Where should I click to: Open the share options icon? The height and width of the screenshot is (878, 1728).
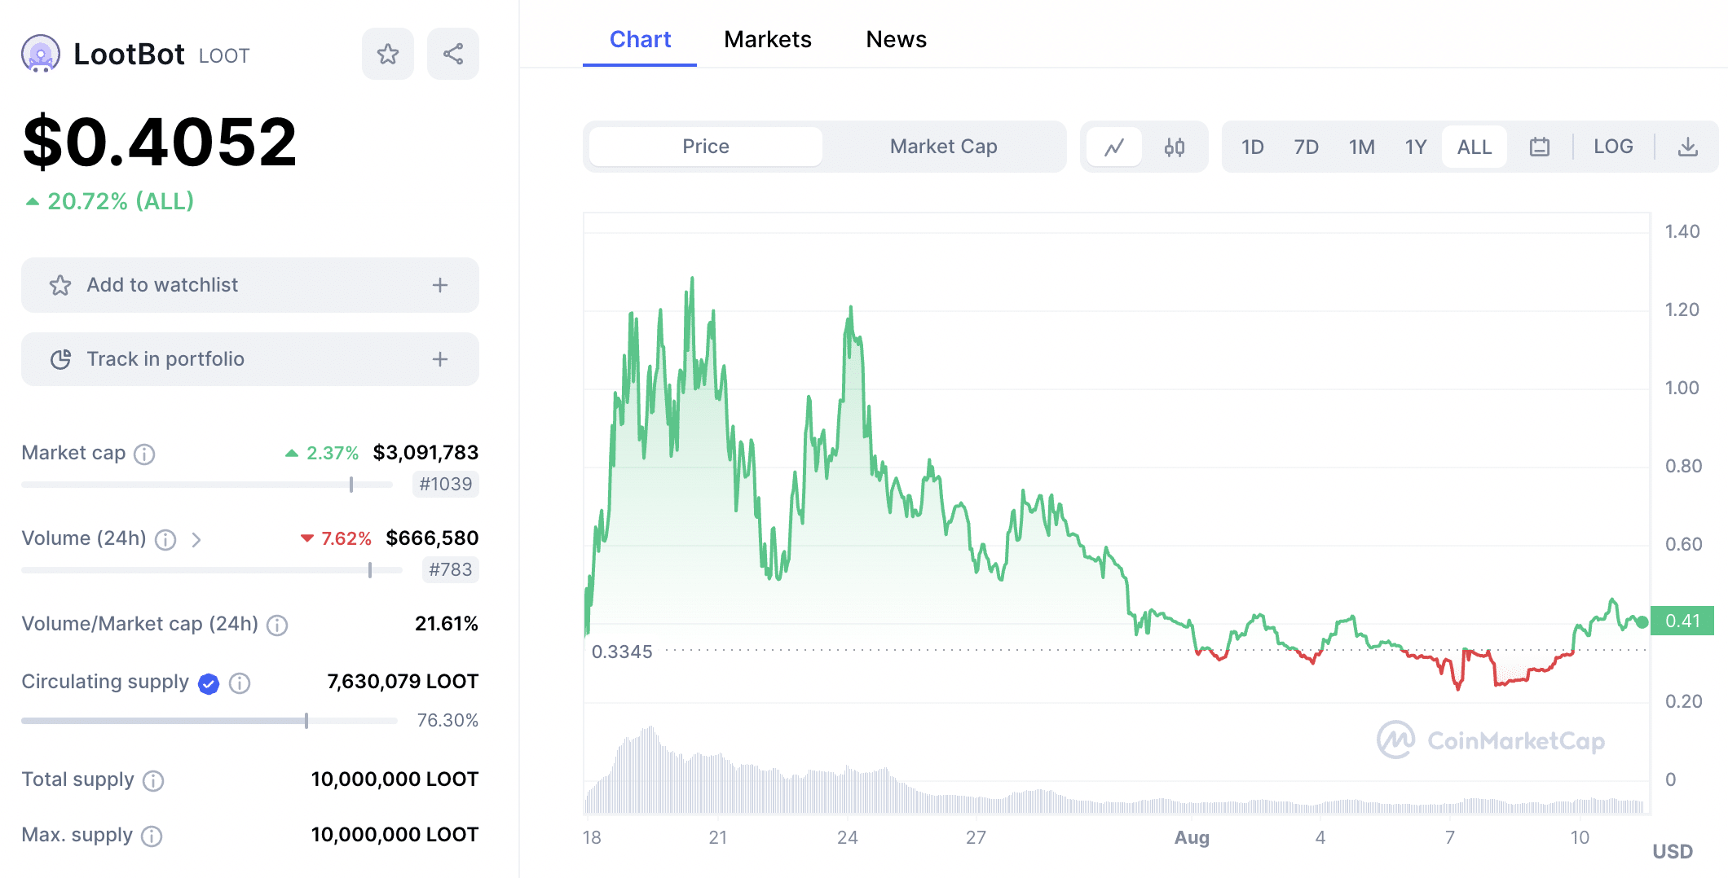click(453, 54)
